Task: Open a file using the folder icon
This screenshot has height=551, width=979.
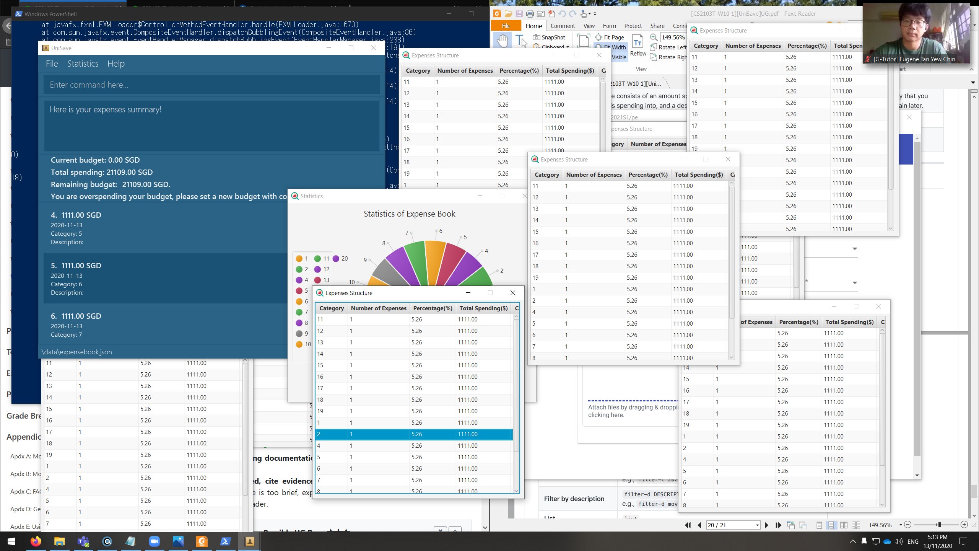Action: [x=508, y=14]
